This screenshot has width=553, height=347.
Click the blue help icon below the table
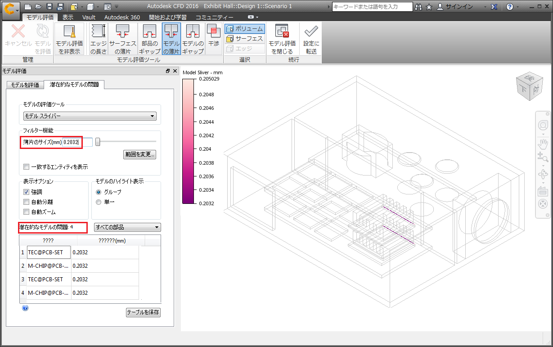pyautogui.click(x=25, y=308)
